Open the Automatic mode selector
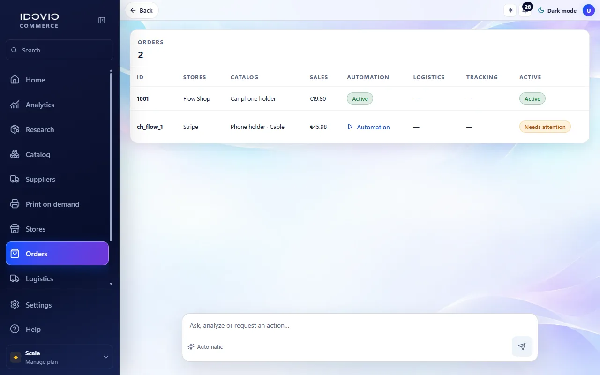 (205, 347)
